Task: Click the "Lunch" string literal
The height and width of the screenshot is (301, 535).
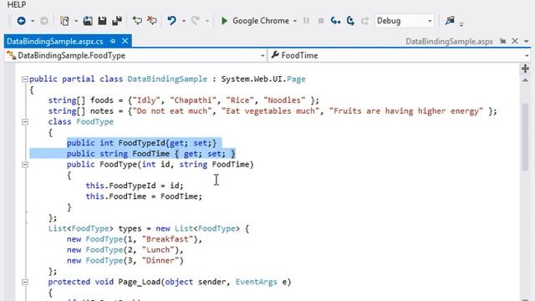Action: click(158, 250)
